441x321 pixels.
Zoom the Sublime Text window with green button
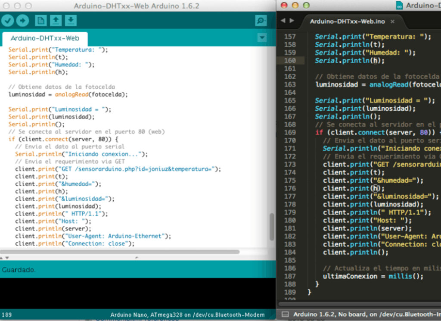point(306,5)
